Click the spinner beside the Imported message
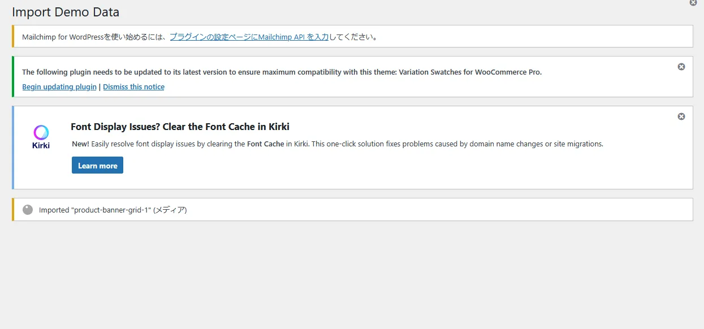 click(28, 210)
